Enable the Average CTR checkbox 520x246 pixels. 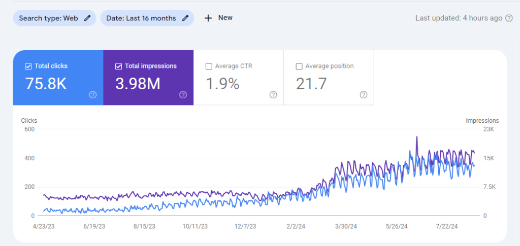tap(209, 66)
